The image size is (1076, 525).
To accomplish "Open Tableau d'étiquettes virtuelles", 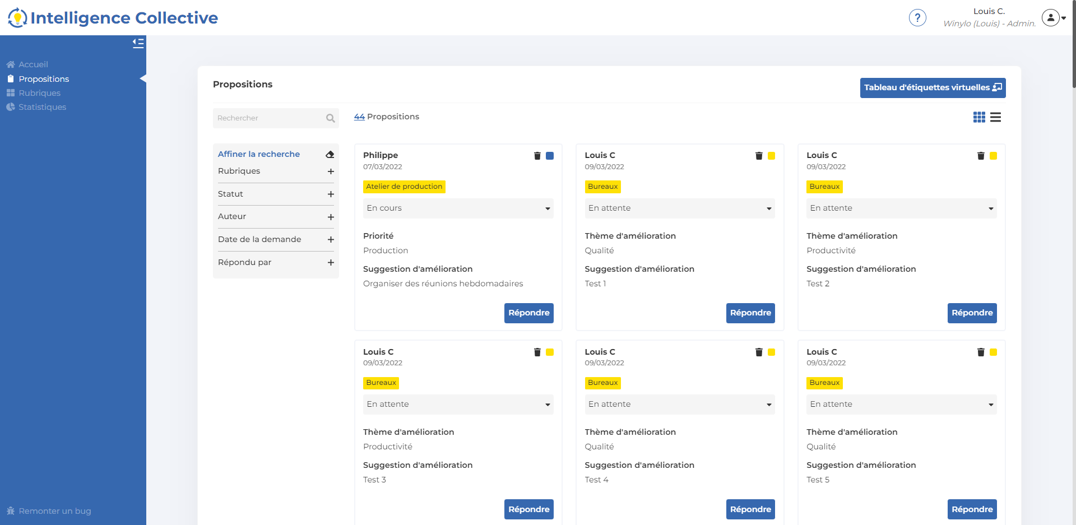I will 933,88.
